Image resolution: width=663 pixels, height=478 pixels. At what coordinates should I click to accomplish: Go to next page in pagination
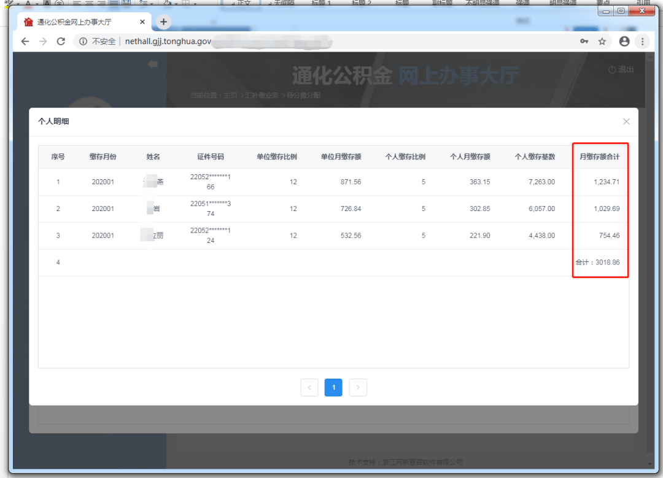point(358,388)
